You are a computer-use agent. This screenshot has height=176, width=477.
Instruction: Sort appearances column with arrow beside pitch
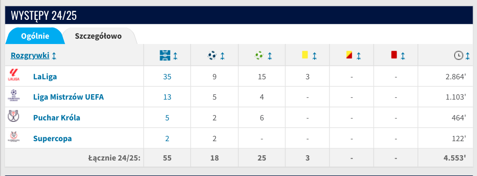175,56
